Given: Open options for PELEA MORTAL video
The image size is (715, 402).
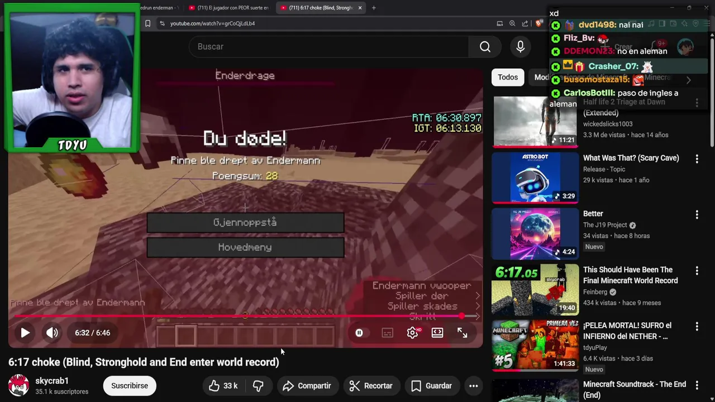Looking at the screenshot, I should click(x=697, y=327).
